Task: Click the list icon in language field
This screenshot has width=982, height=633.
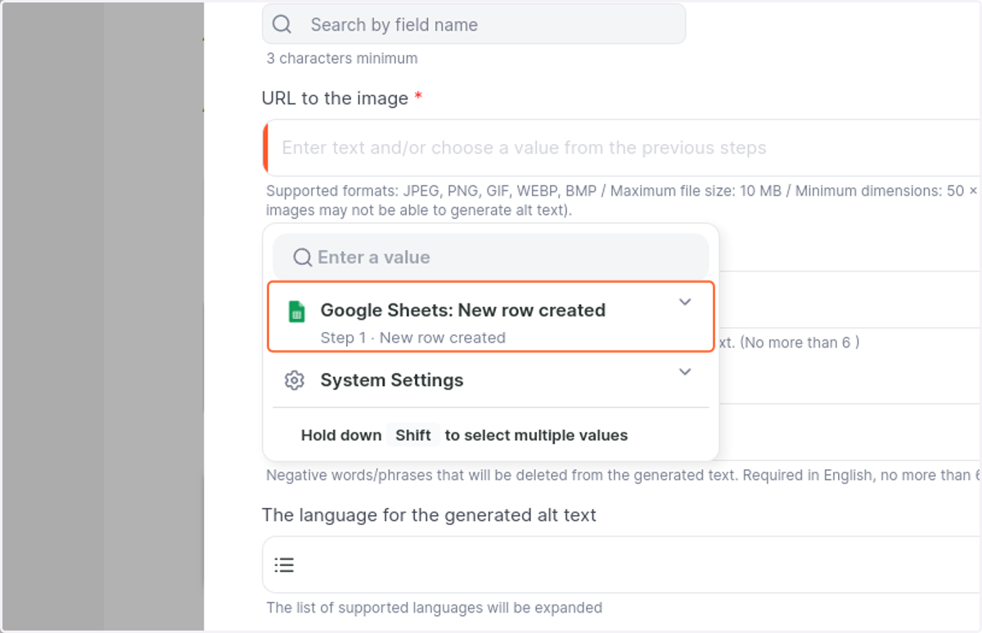Action: click(x=284, y=565)
